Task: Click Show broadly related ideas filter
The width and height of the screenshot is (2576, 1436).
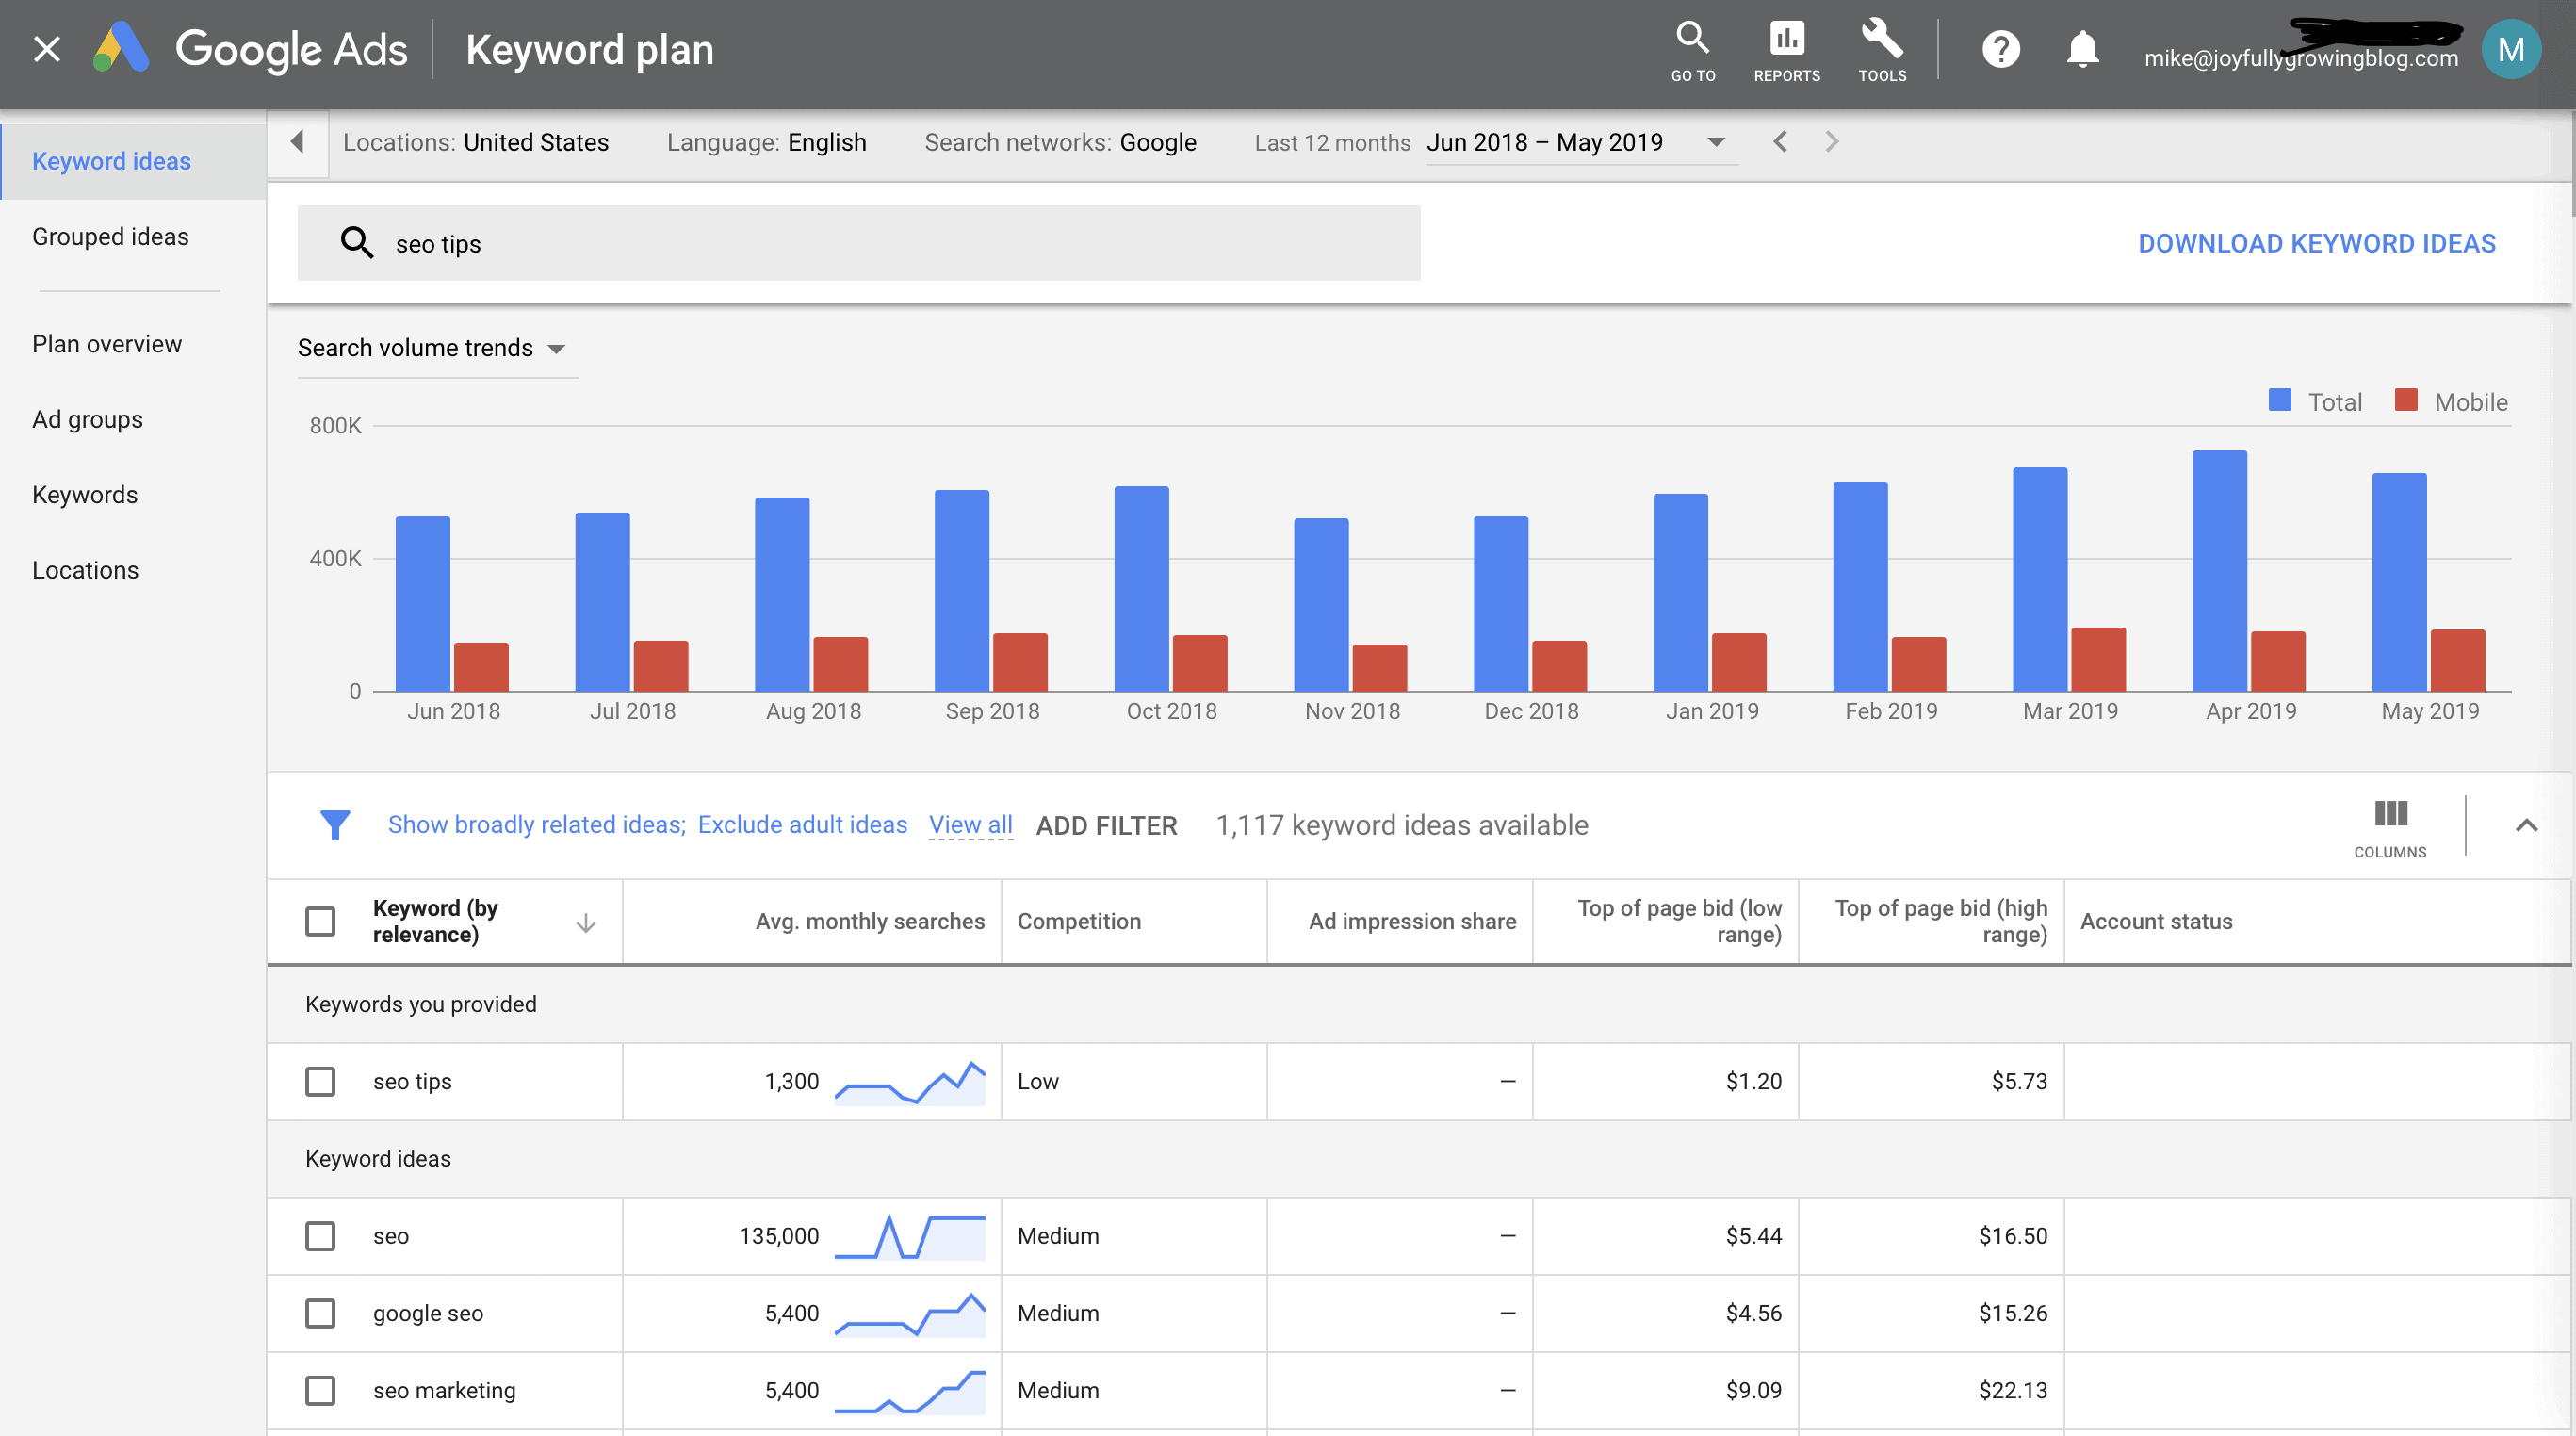Action: [x=537, y=825]
